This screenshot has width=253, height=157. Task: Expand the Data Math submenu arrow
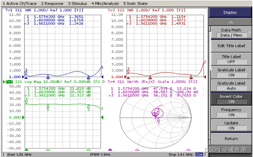click(x=249, y=32)
